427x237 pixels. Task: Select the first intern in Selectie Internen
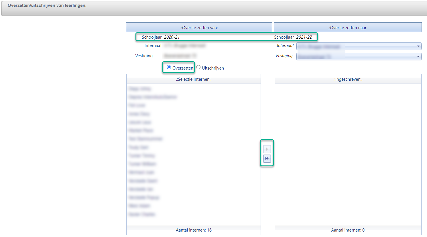point(140,89)
